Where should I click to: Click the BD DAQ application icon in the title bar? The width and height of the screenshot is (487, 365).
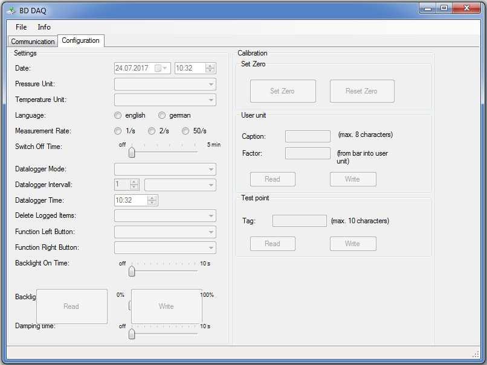11,11
